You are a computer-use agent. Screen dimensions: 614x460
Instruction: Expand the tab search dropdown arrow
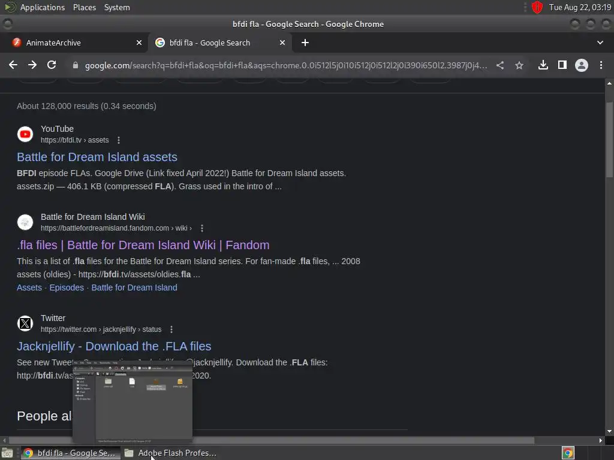[x=600, y=43]
